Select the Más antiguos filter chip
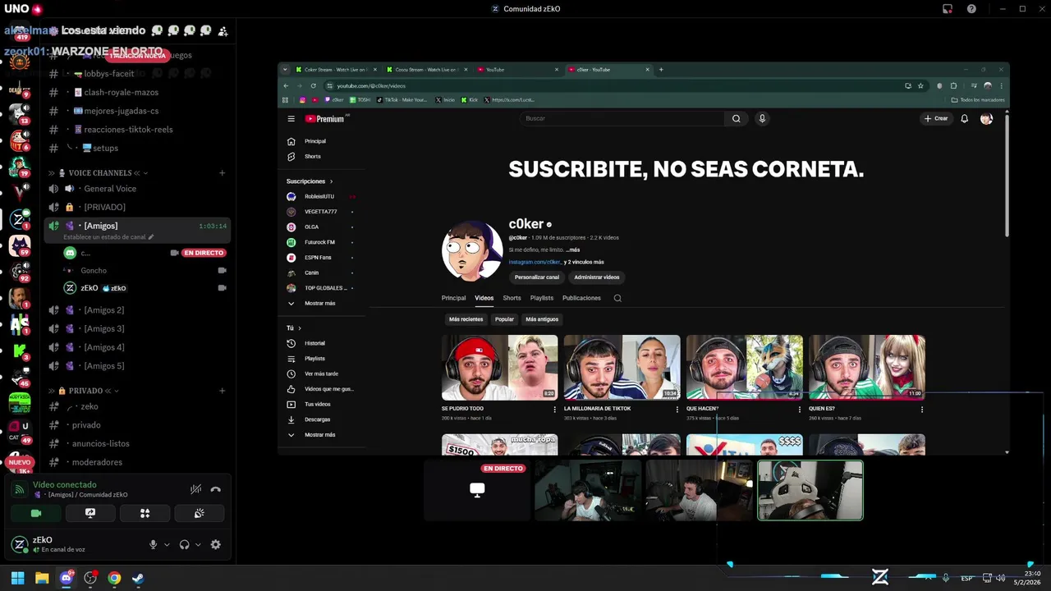Screen dimensions: 1051x591 (542, 319)
